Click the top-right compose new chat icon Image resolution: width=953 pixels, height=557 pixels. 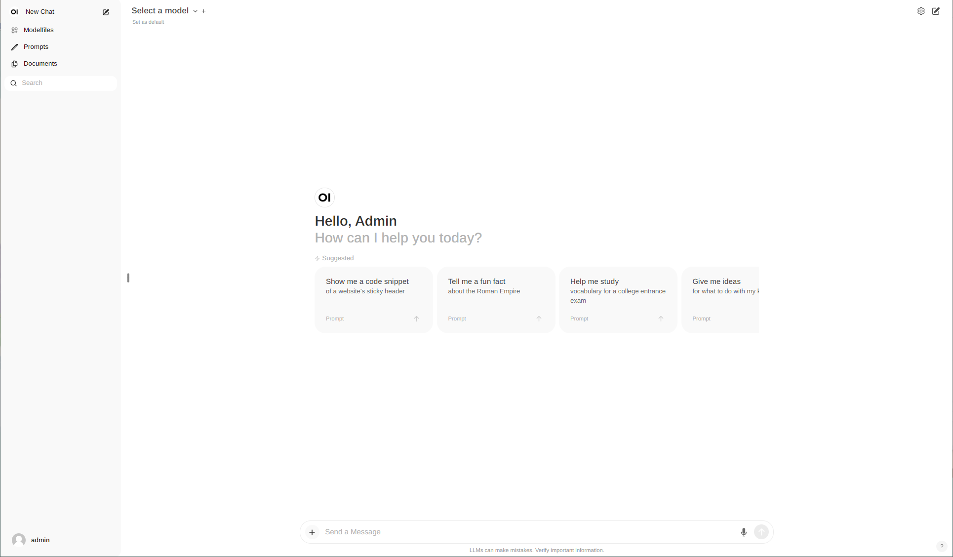pyautogui.click(x=936, y=11)
